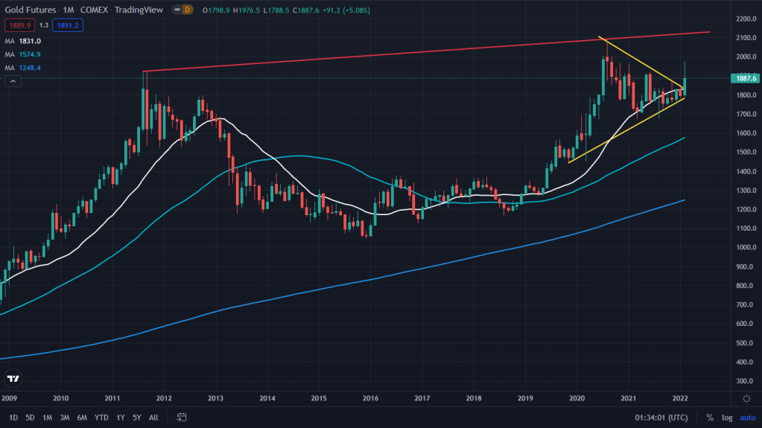Click the Gold Futures symbol title
This screenshot has width=762, height=428.
[x=31, y=10]
